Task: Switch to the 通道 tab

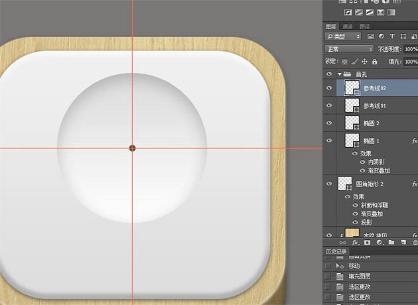Action: 348,25
